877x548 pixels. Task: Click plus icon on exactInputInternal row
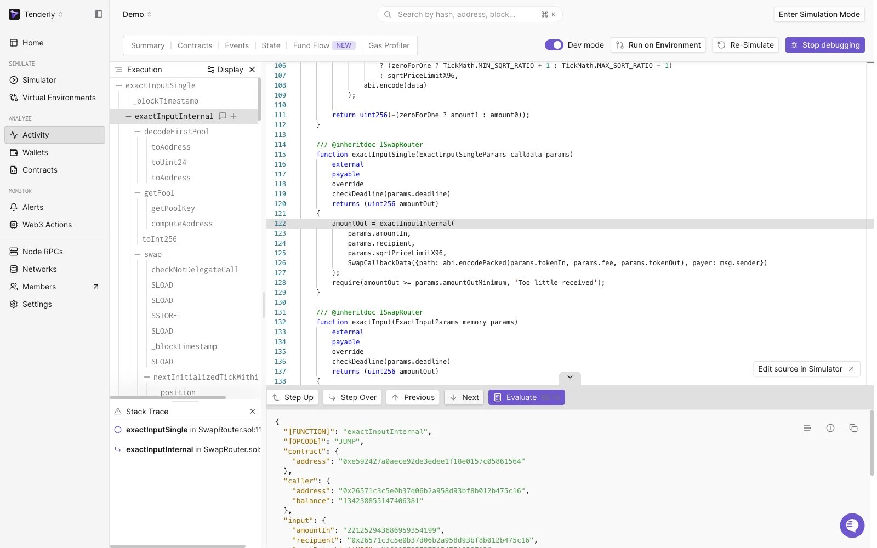tap(234, 116)
